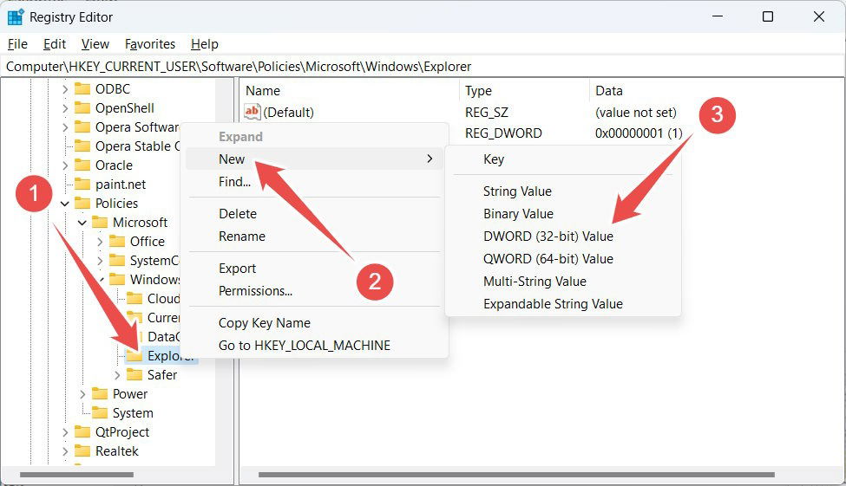Click the Oracle folder icon
Image resolution: width=846 pixels, height=486 pixels.
click(x=82, y=165)
